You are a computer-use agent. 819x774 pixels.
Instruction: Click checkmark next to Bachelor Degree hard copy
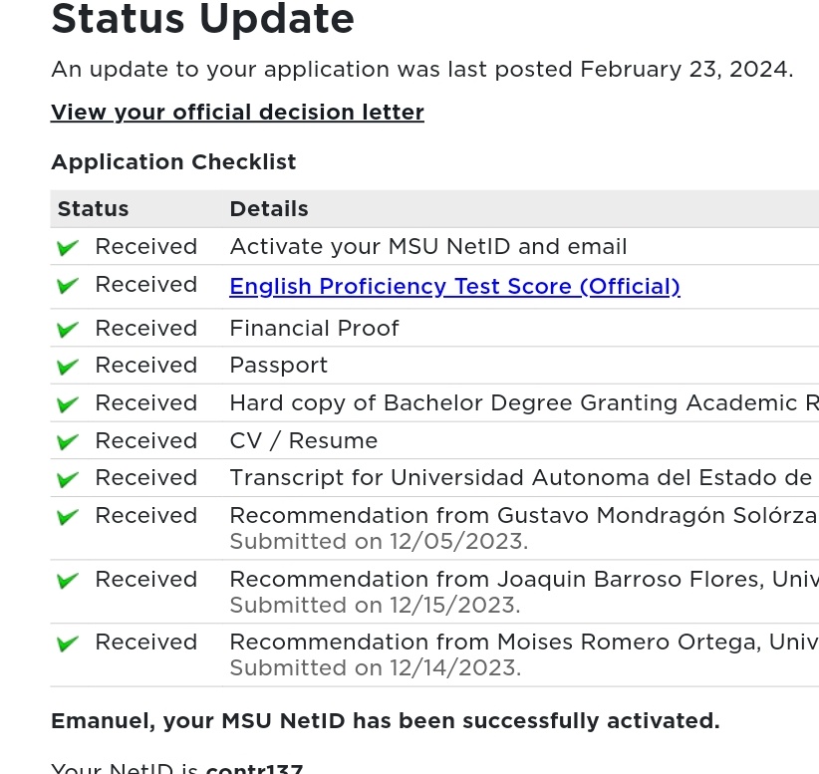pyautogui.click(x=68, y=404)
